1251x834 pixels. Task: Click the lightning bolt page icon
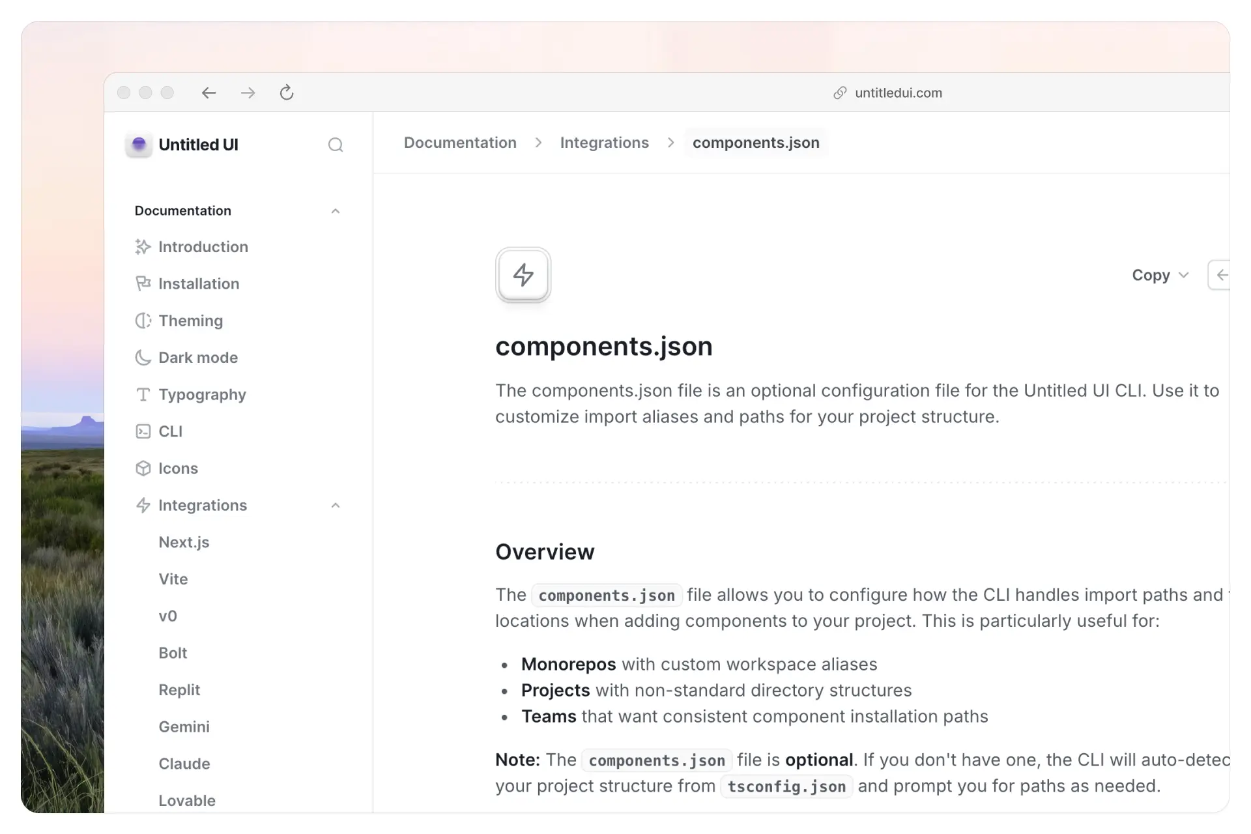coord(523,275)
